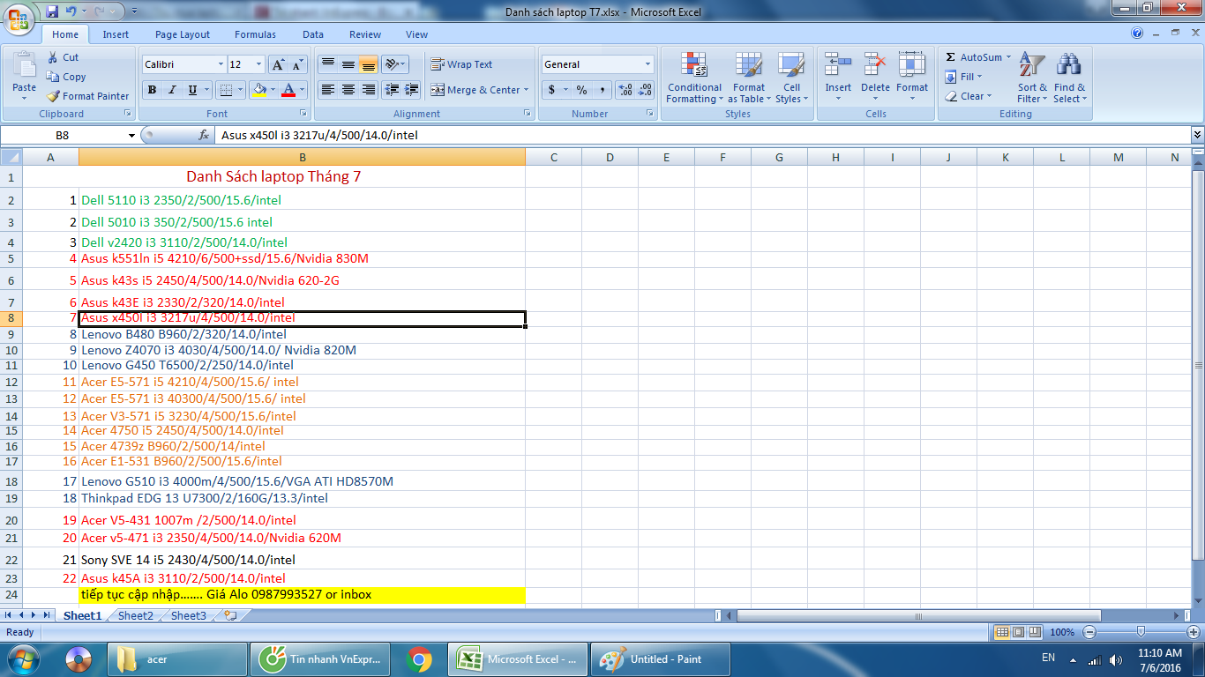The width and height of the screenshot is (1205, 677).
Task: Open the font name Calibri dropdown
Action: pyautogui.click(x=221, y=64)
